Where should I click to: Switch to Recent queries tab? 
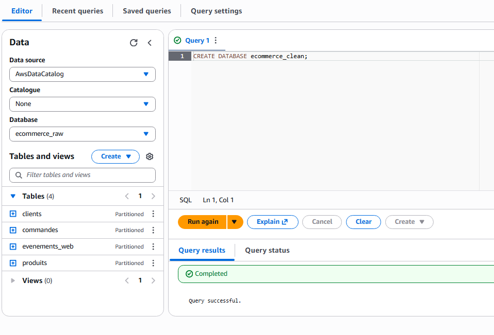click(x=77, y=11)
